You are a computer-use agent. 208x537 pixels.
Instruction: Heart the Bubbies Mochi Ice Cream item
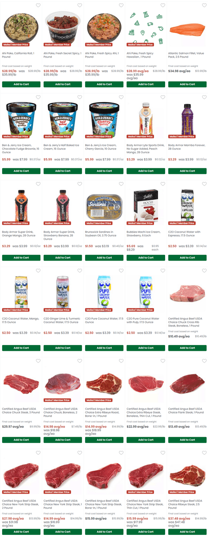(x=163, y=184)
